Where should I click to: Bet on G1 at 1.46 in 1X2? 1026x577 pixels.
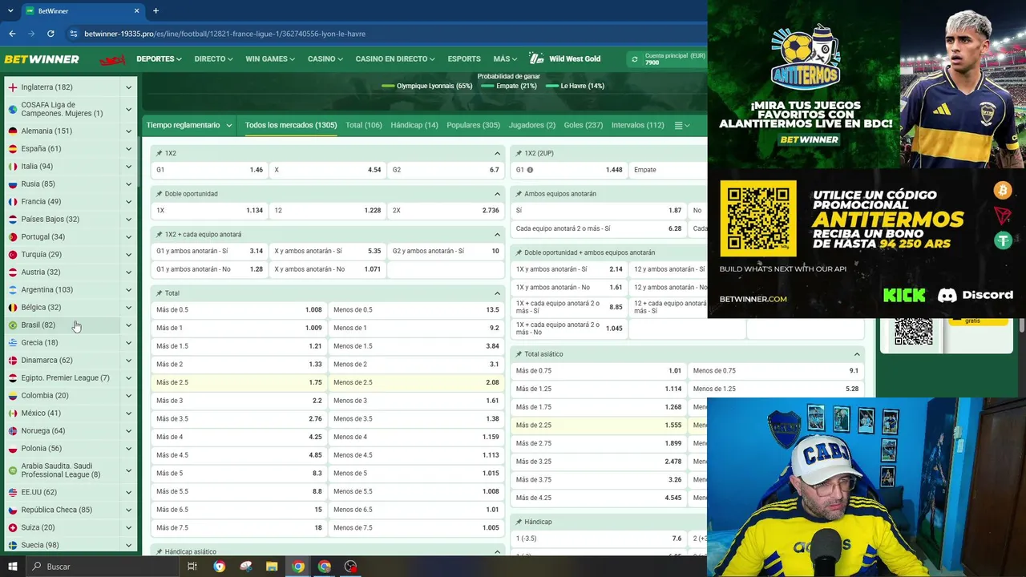[209, 170]
